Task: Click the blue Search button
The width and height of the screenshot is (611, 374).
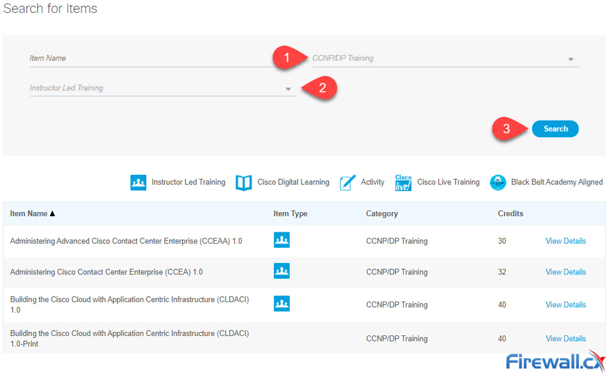Action: (555, 129)
